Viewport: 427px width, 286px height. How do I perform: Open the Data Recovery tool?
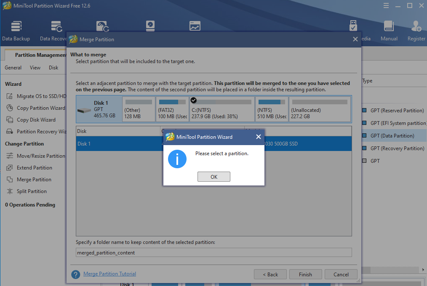pyautogui.click(x=53, y=31)
